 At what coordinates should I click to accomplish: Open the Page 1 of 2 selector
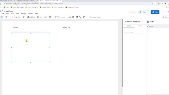(18, 17)
